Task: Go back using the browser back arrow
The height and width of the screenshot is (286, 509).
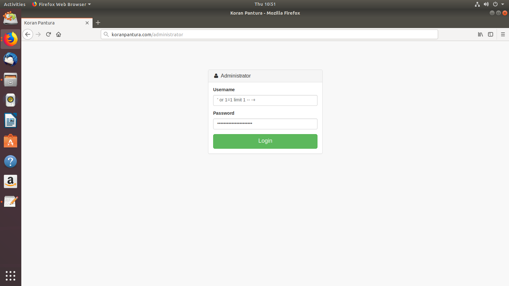Action: (28, 34)
